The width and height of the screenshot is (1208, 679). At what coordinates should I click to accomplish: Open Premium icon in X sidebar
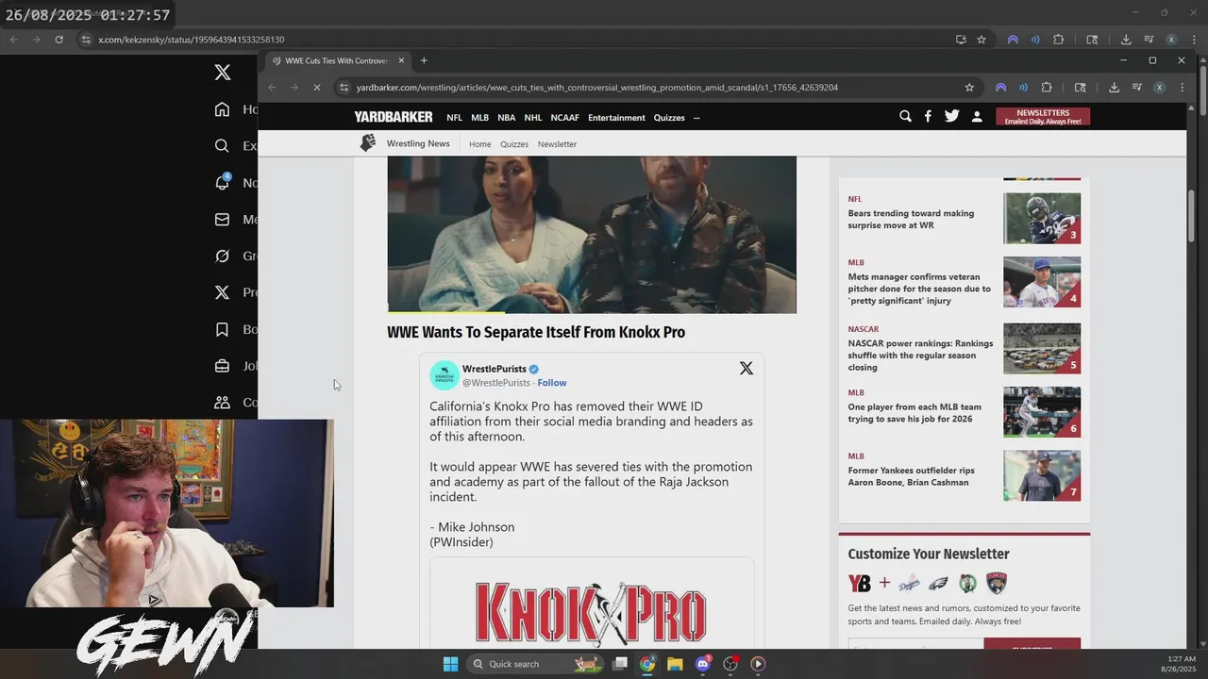click(222, 292)
